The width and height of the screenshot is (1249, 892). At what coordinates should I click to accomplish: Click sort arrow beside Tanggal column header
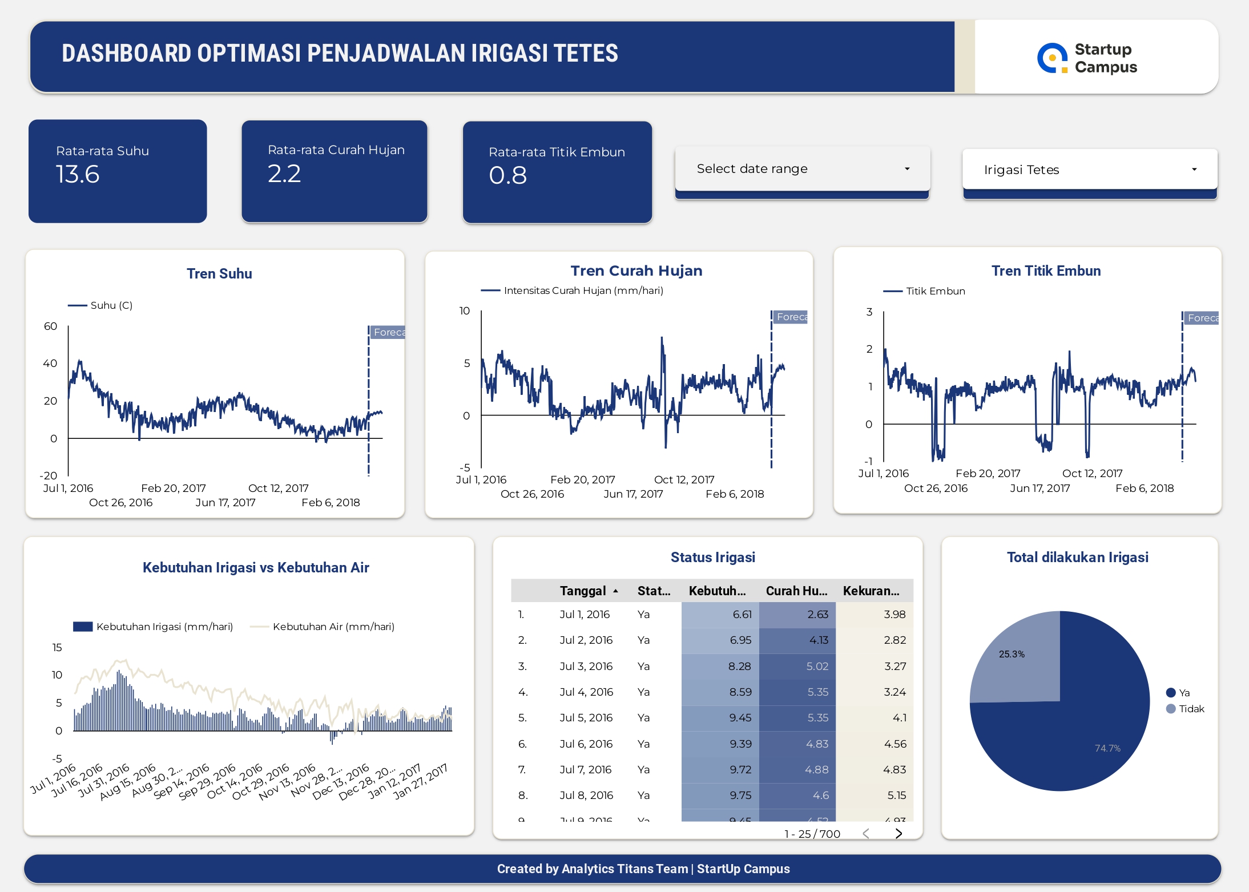[x=615, y=591]
